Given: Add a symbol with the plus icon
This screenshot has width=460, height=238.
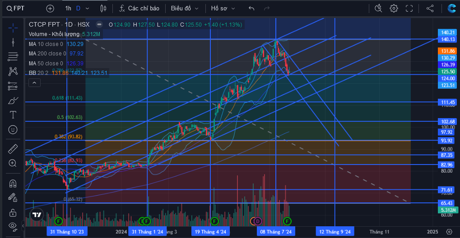Looking at the screenshot, I should (x=50, y=9).
